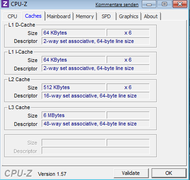Screen dimensions: 190x180
Task: Click the L1 I-Cache descriptor field
Action: (95, 68)
